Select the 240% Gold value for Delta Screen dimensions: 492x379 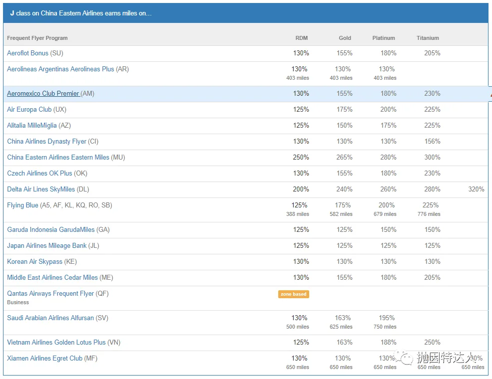(345, 189)
